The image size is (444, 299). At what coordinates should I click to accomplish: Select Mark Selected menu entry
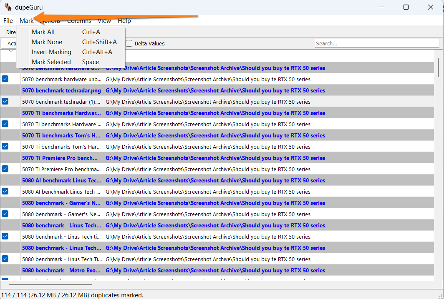71,62
